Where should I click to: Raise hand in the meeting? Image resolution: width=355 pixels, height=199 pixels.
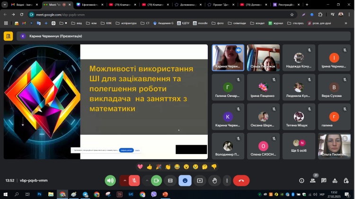point(214,180)
